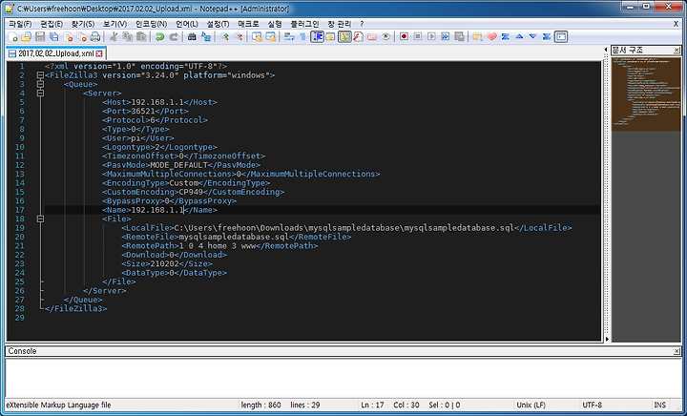Toggle the console panel toolbar button

pos(561,37)
